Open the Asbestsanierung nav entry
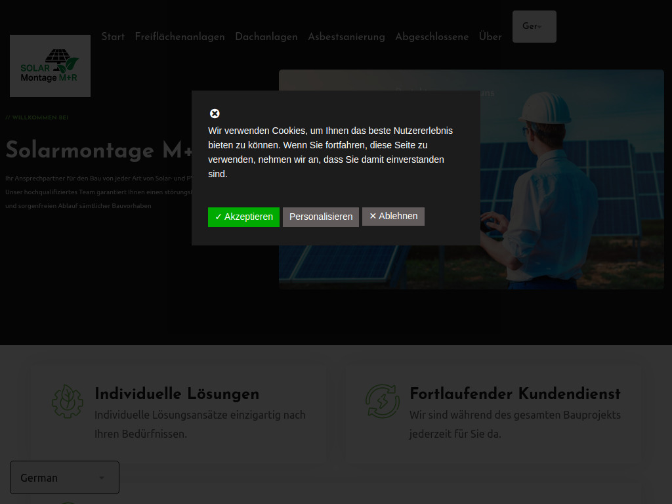Image resolution: width=672 pixels, height=504 pixels. tap(346, 37)
